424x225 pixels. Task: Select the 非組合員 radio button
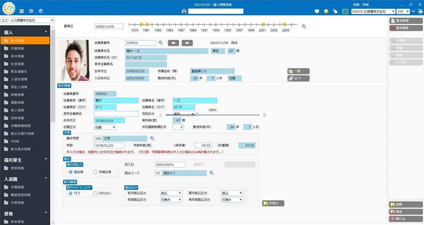click(96, 172)
